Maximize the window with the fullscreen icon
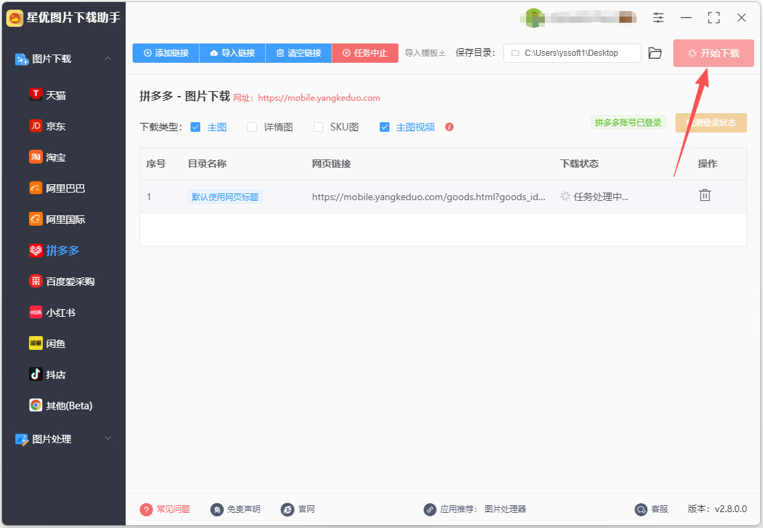This screenshot has height=528, width=763. 714,18
